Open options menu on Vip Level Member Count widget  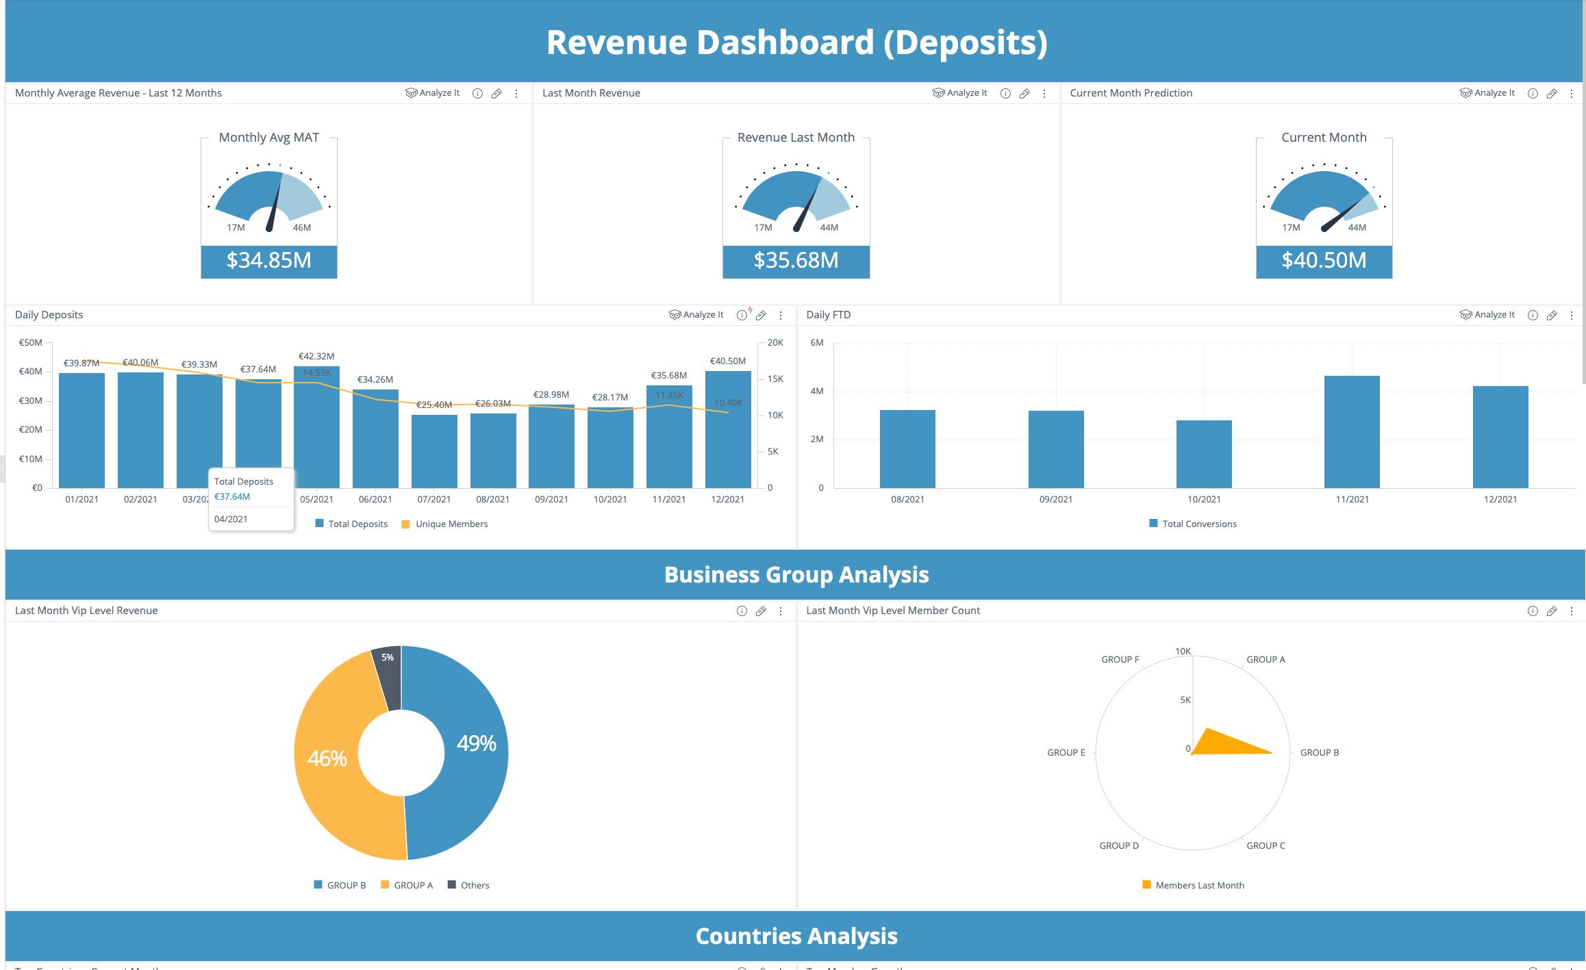(x=1572, y=611)
